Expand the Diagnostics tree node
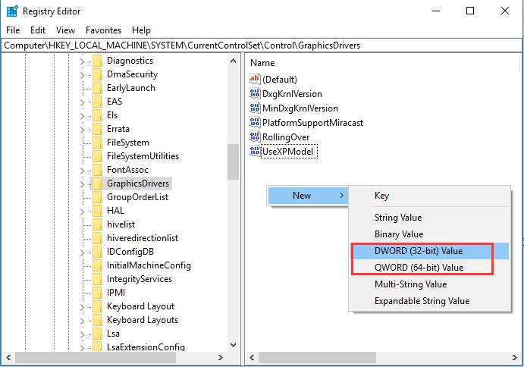The image size is (524, 367). (82, 61)
